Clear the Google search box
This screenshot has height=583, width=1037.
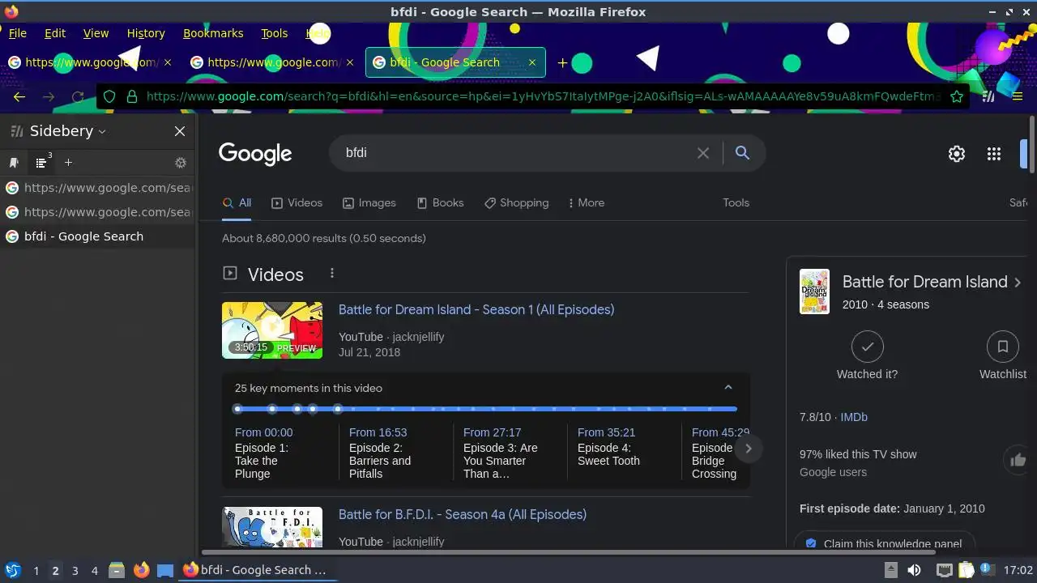point(703,153)
